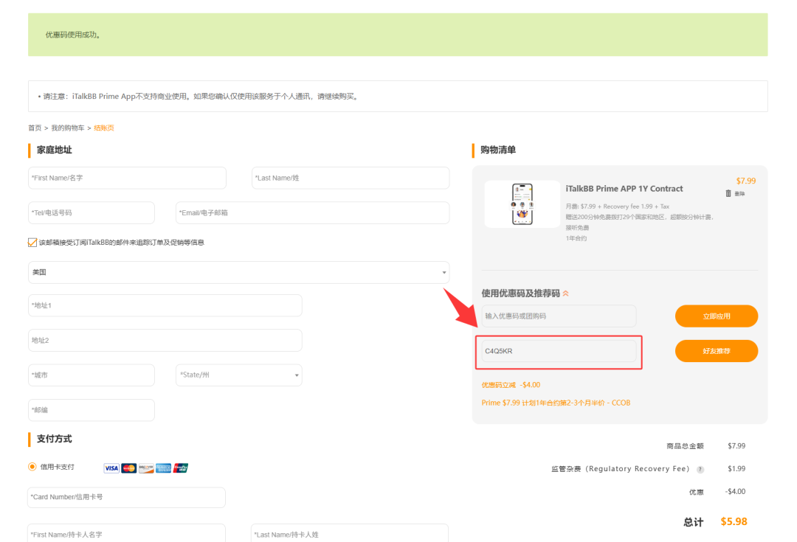This screenshot has width=797, height=542.
Task: Click the Card Number/信用卡号 field
Action: pyautogui.click(x=126, y=497)
